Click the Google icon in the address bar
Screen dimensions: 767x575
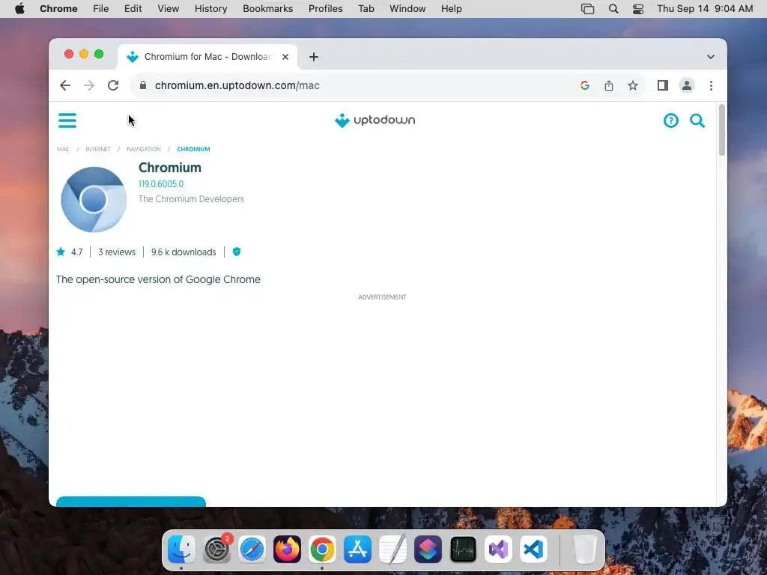(584, 85)
